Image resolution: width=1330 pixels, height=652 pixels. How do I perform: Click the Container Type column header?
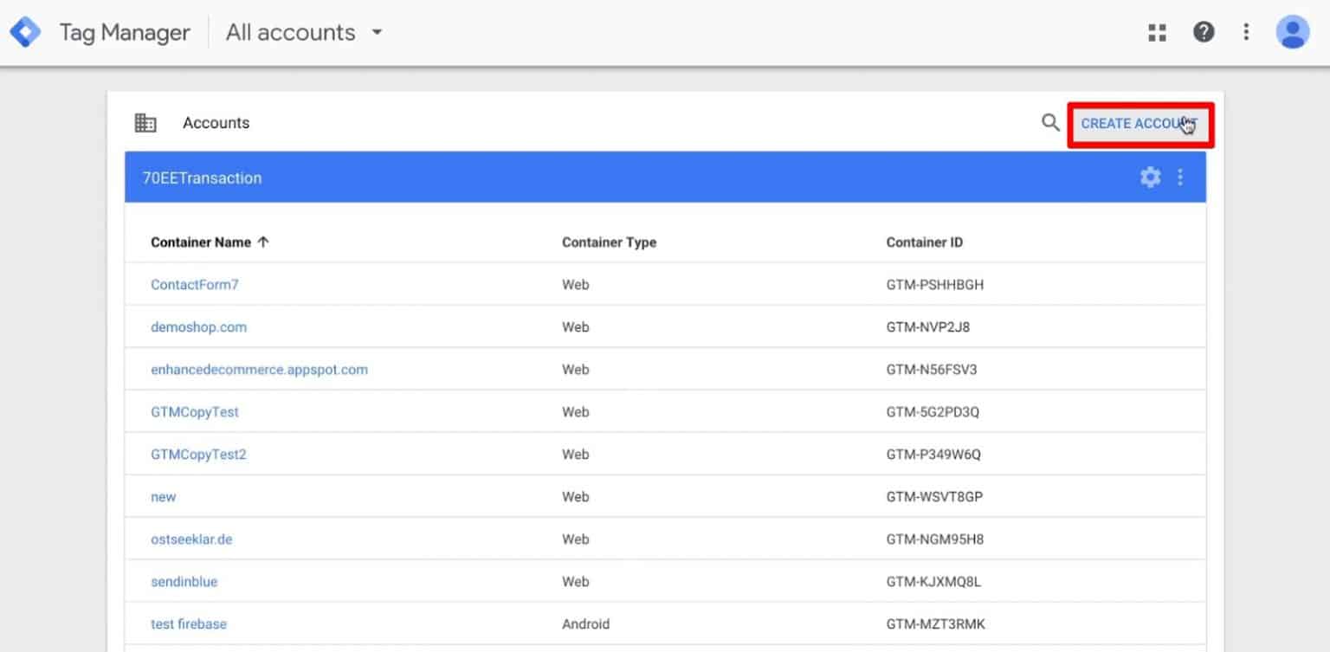point(609,242)
